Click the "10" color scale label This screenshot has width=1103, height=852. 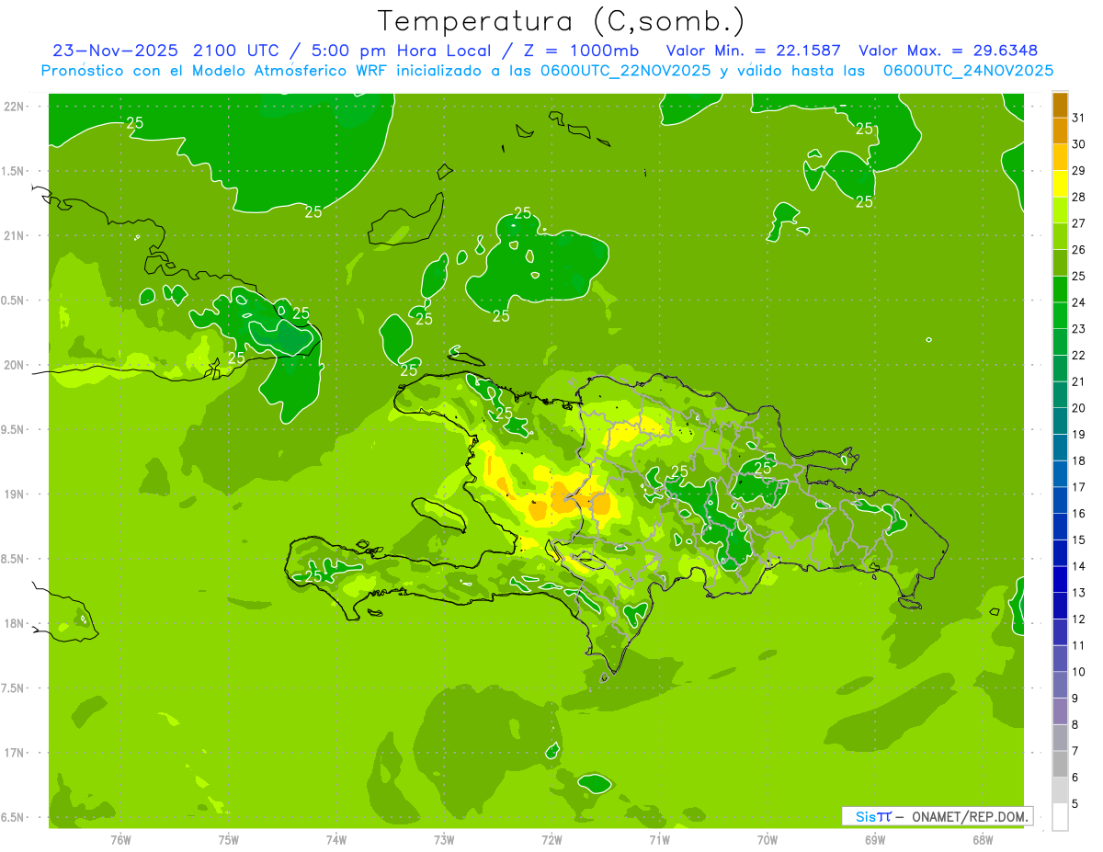(1079, 672)
